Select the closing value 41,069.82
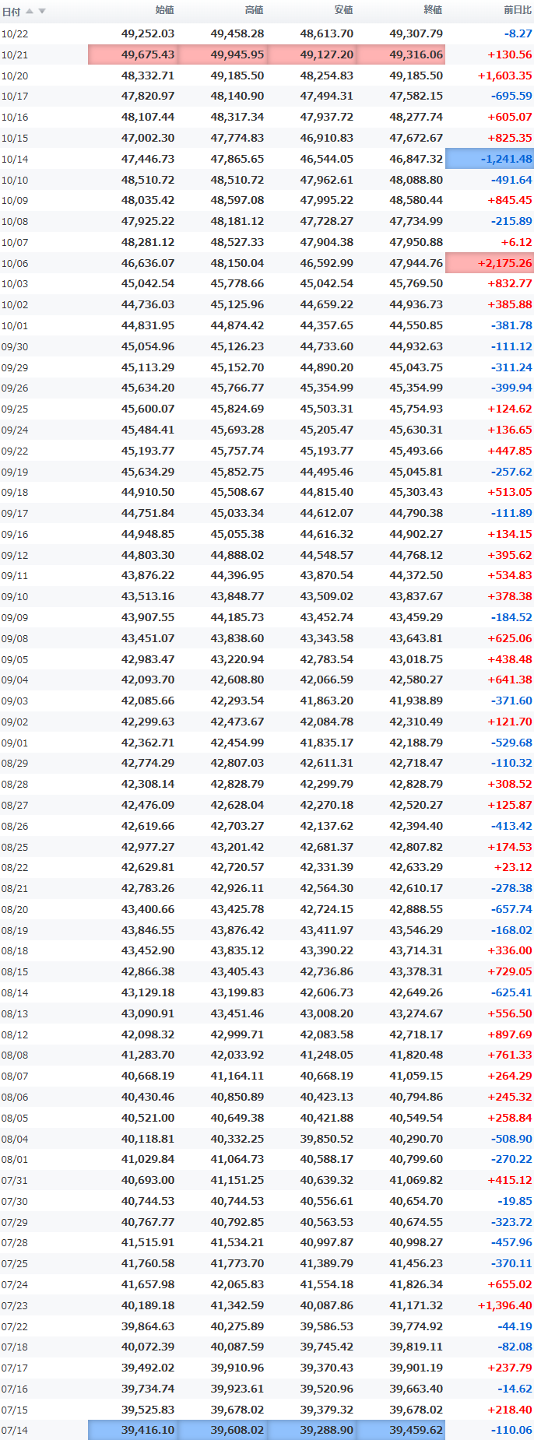 [x=416, y=1180]
